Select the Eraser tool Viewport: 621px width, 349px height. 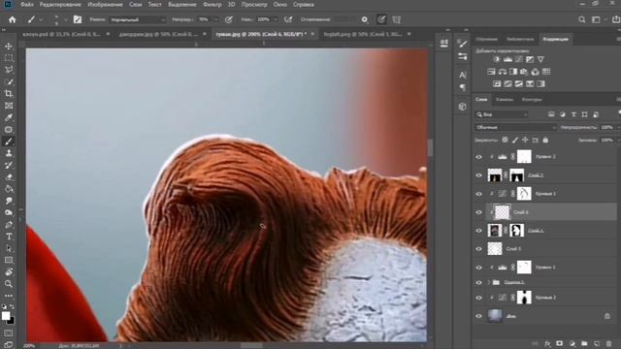click(x=9, y=176)
